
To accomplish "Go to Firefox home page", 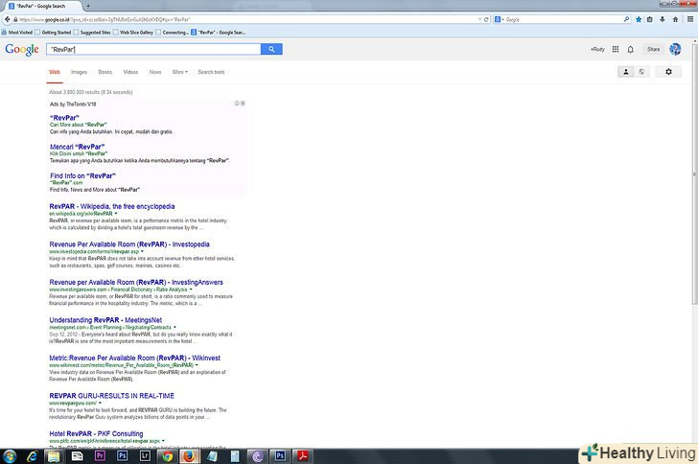I will (x=675, y=19).
